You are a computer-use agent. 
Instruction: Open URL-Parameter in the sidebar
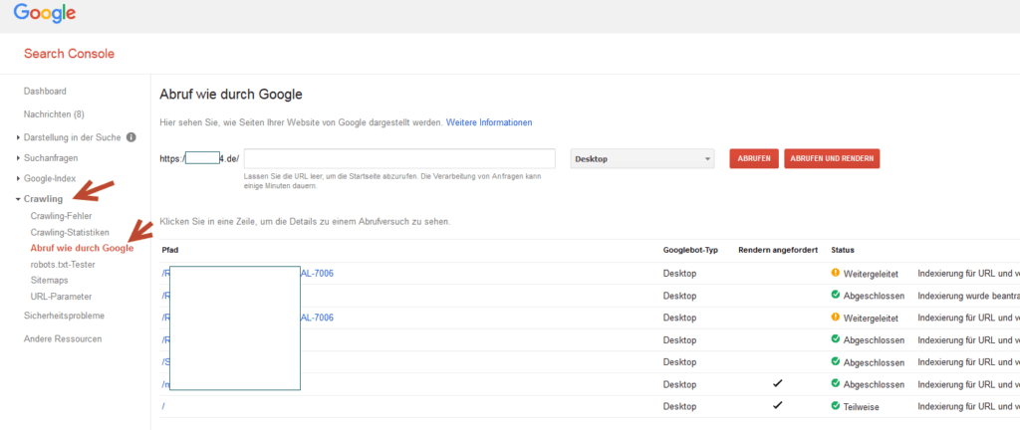click(x=61, y=297)
